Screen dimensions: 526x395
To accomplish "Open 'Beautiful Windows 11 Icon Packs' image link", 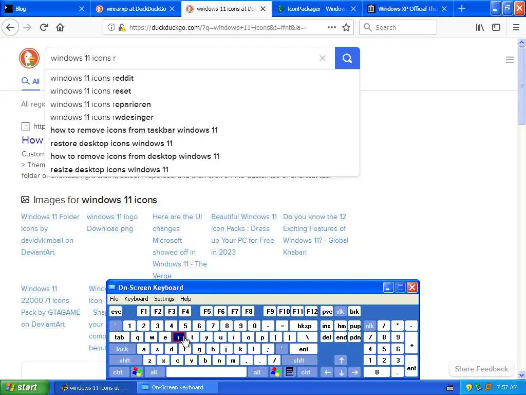I will (244, 235).
